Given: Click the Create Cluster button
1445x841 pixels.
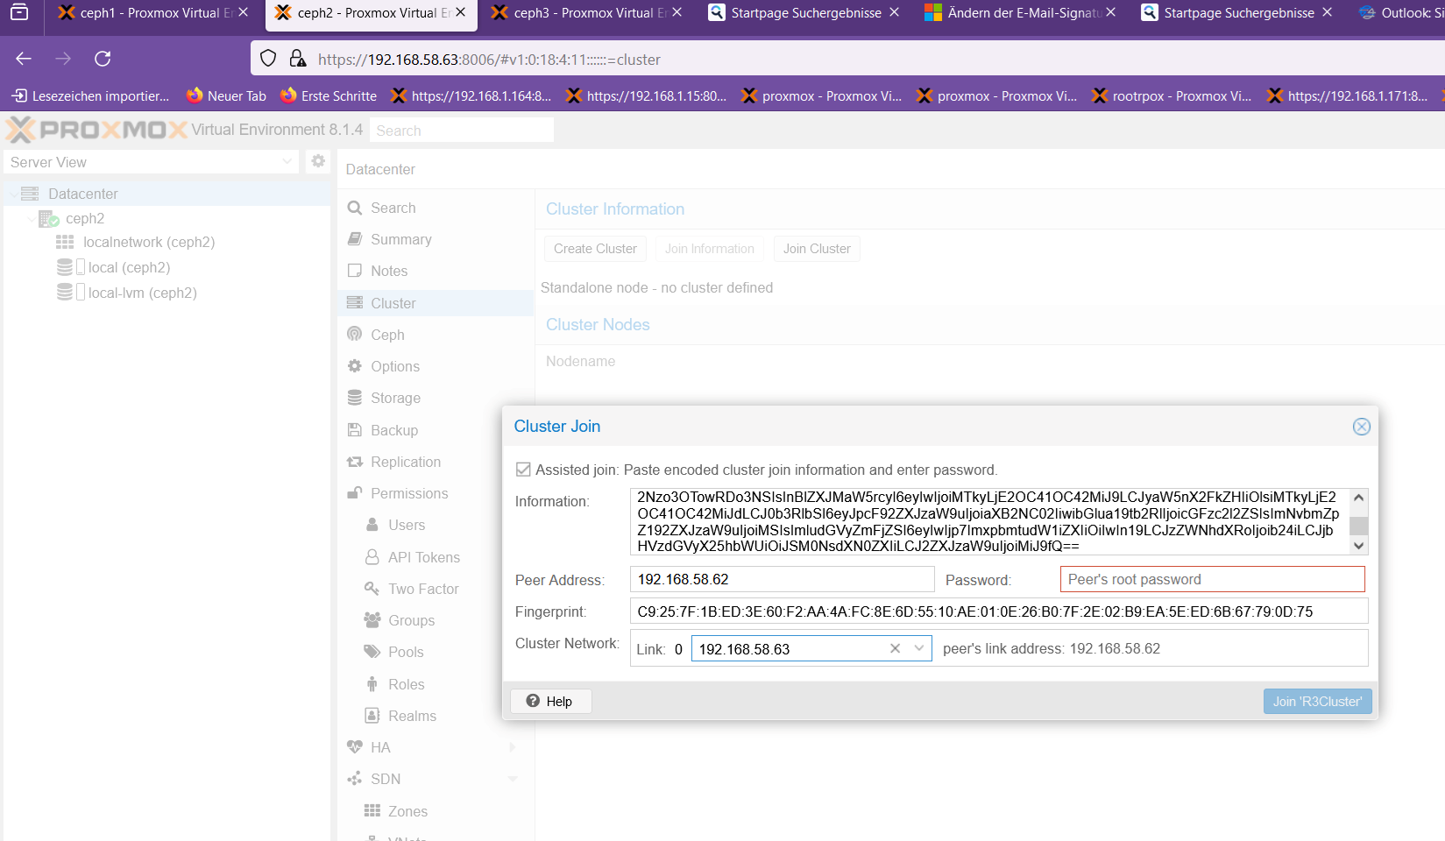Looking at the screenshot, I should 595,249.
